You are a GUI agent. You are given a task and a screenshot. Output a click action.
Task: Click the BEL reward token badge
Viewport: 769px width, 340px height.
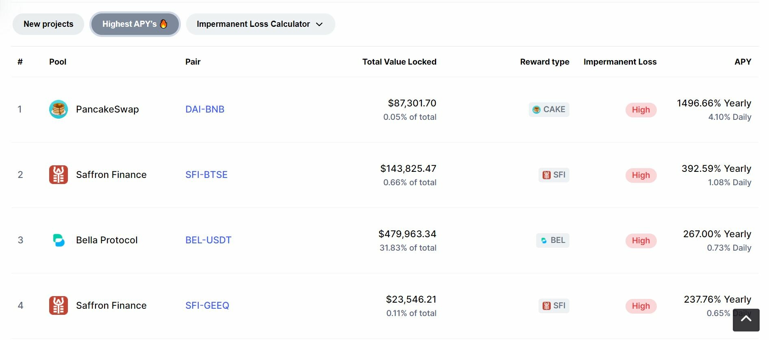click(x=553, y=240)
